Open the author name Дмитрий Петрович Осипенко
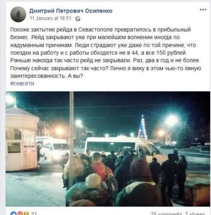This screenshot has width=211, height=215. coord(71,11)
